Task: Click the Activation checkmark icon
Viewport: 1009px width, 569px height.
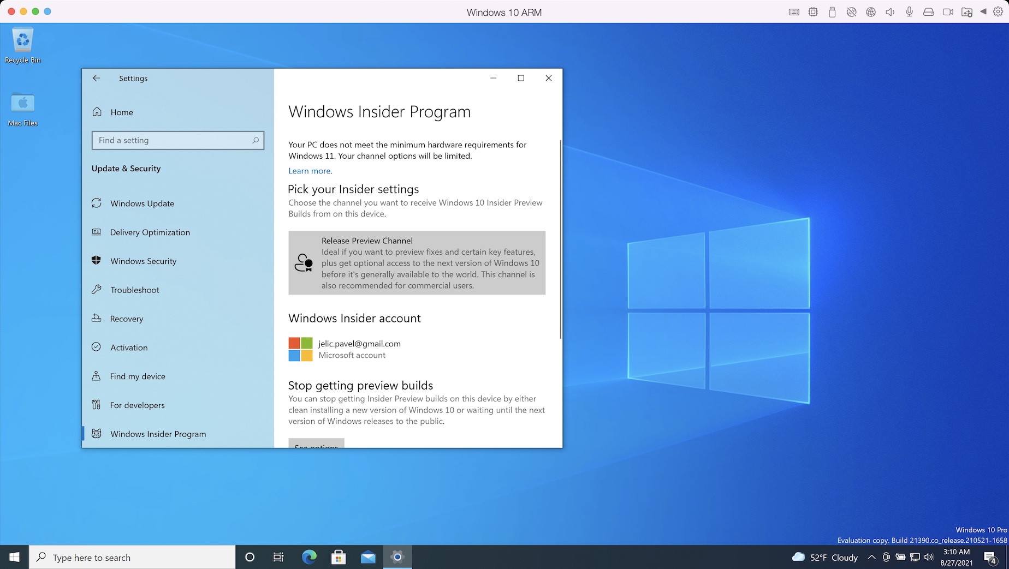Action: point(97,347)
